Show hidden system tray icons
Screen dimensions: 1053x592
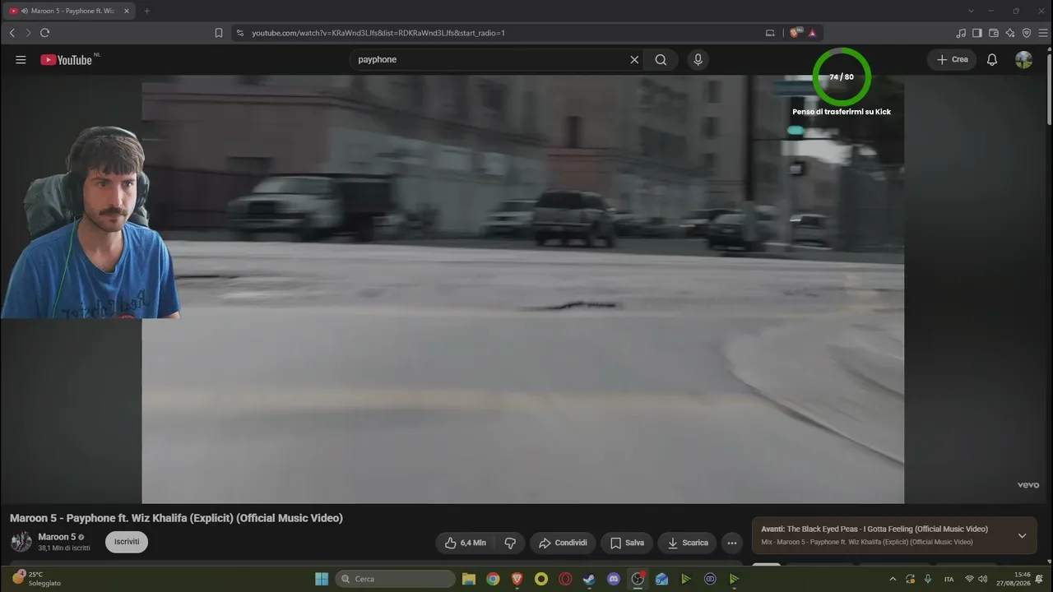893,579
